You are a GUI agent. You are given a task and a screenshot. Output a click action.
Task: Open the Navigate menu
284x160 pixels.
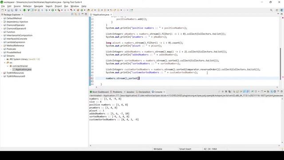pos(39,6)
